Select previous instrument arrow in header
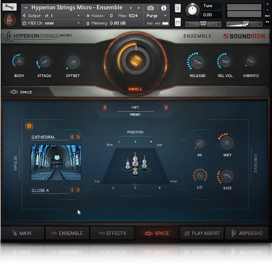The width and height of the screenshot is (272, 263). [131, 8]
